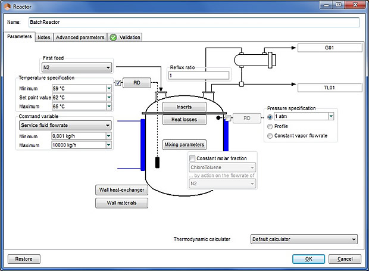
Task: Open units dropdown for Maximum 65 °C
Action: click(109, 107)
